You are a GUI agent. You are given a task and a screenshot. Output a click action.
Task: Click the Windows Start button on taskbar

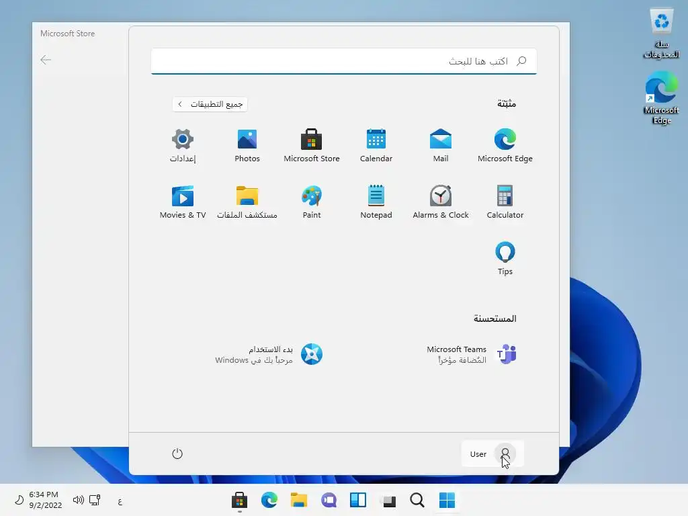(447, 500)
